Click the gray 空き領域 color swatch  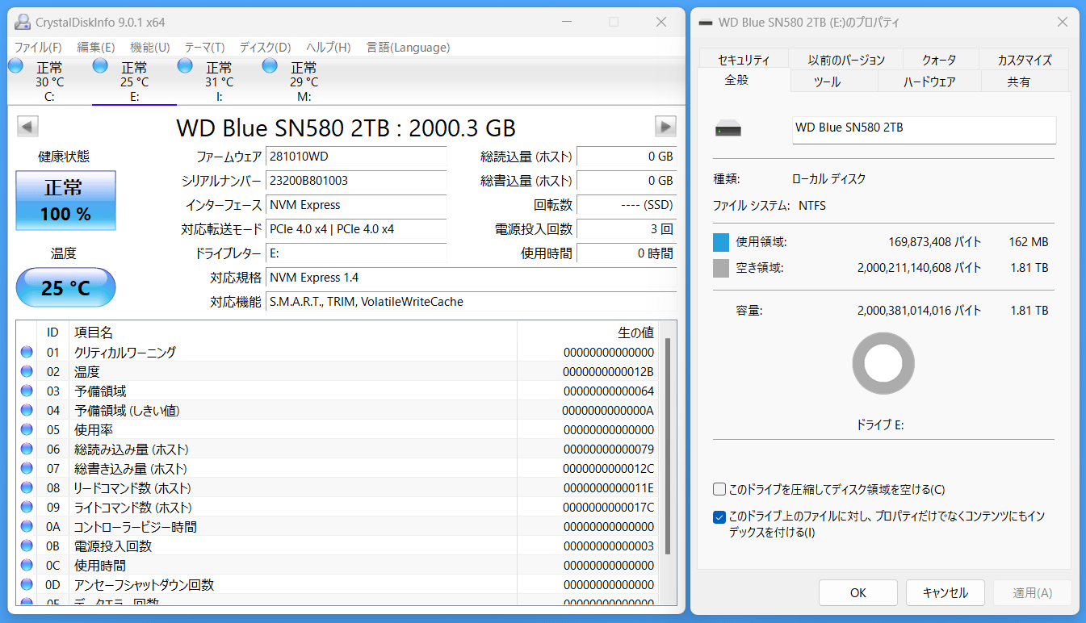coord(721,268)
